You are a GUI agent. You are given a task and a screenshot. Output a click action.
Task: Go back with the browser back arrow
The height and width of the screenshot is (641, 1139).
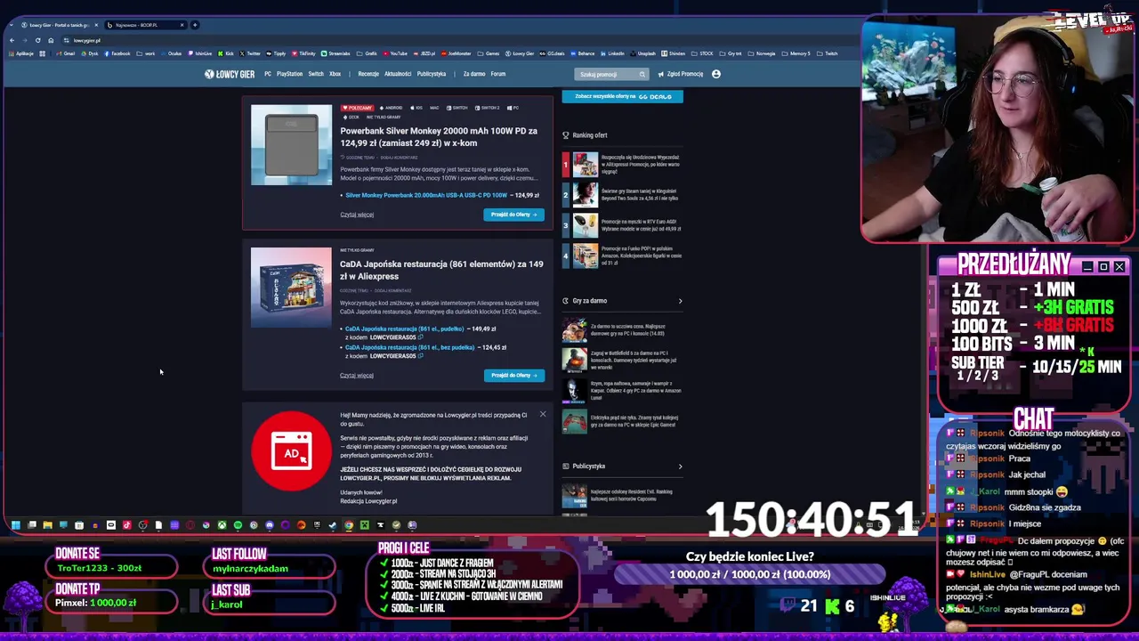tap(12, 40)
